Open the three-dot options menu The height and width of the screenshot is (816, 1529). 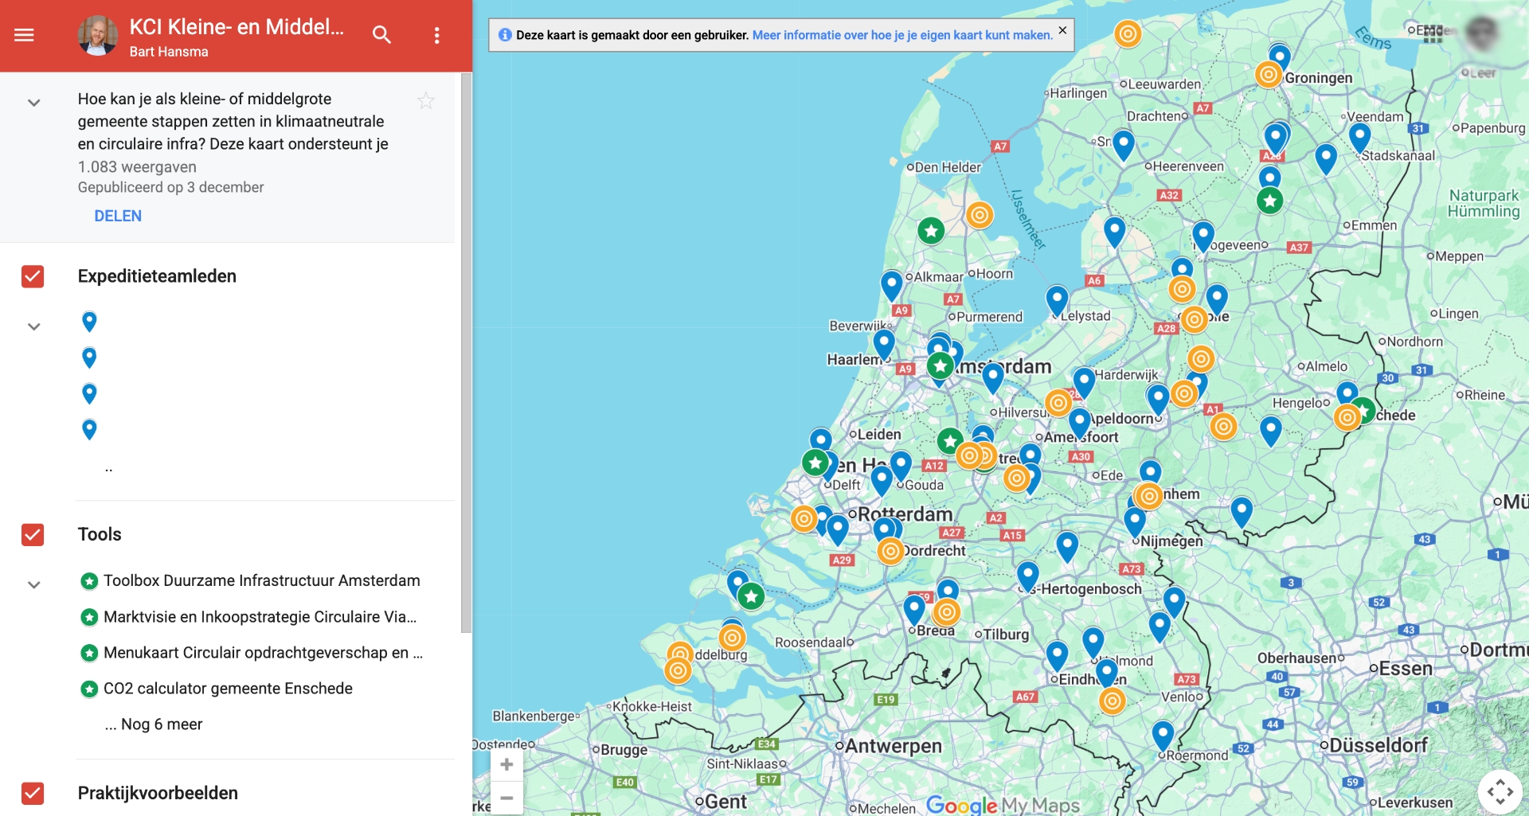pos(436,35)
